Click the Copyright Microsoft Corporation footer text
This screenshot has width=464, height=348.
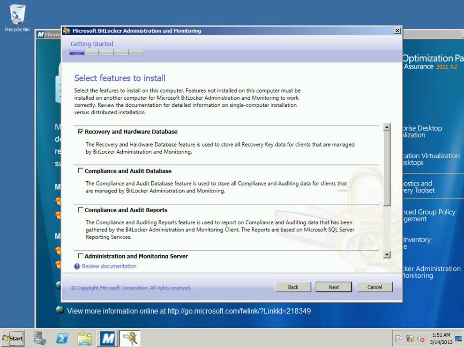tap(131, 288)
